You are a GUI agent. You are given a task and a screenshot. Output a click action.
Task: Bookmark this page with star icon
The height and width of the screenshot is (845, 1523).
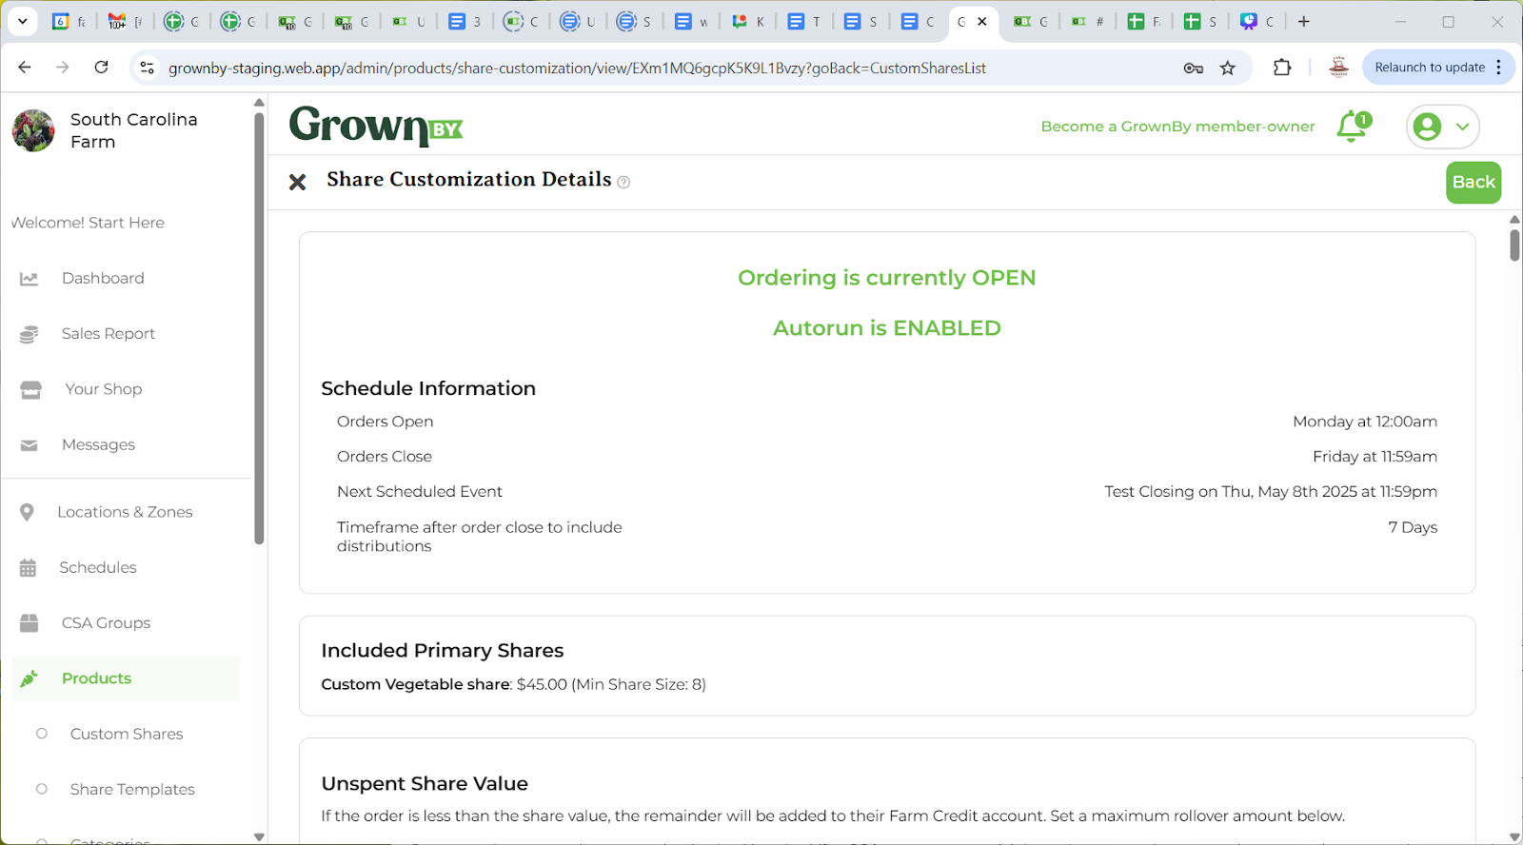coord(1228,68)
